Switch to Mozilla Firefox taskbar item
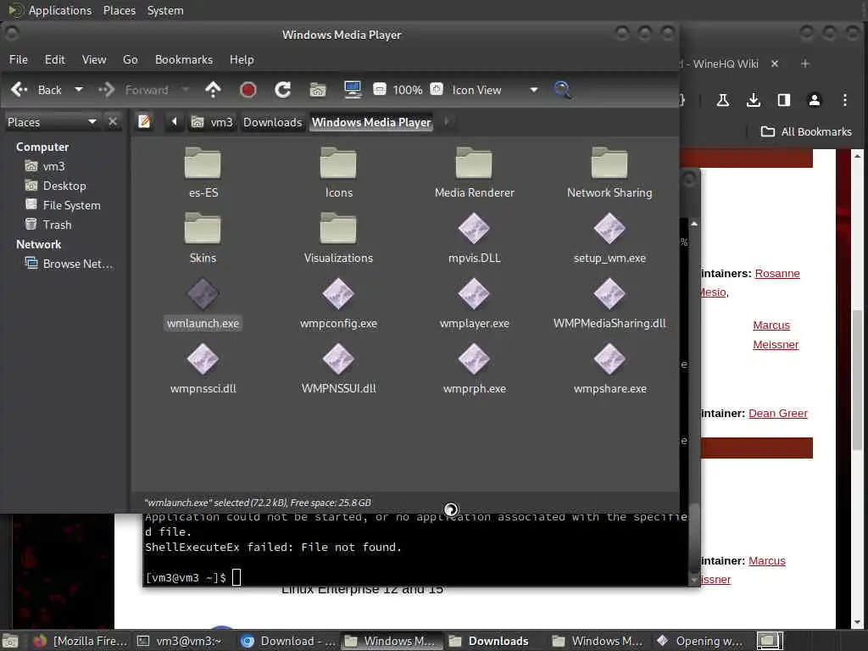Screen dimensions: 868x651 point(80,641)
